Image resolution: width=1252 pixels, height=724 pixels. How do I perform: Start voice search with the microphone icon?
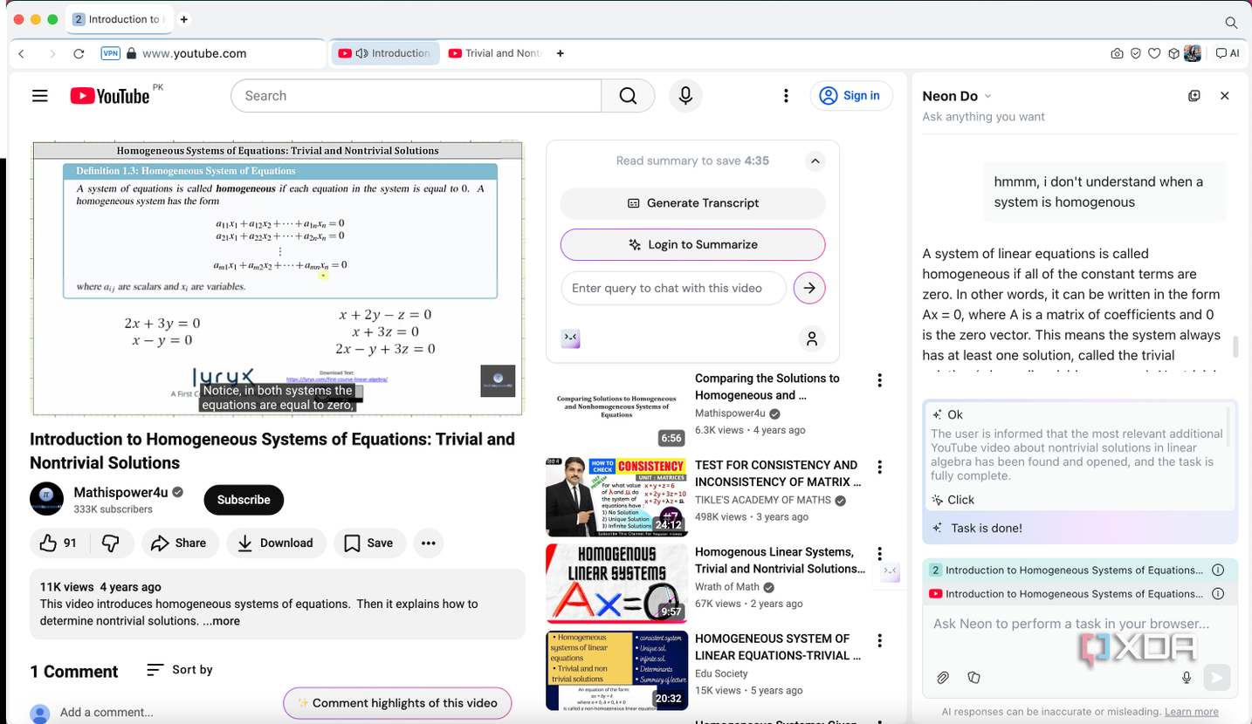click(685, 96)
